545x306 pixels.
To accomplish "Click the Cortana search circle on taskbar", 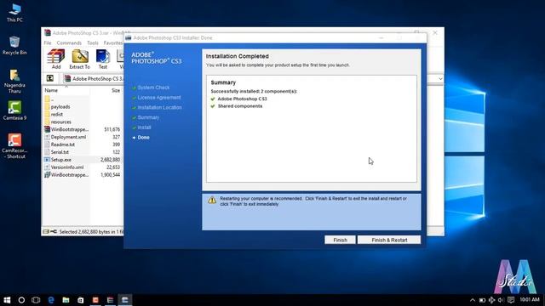I will (21, 300).
